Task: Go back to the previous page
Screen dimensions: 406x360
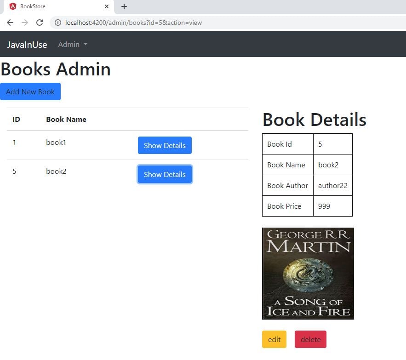Action: (10, 23)
